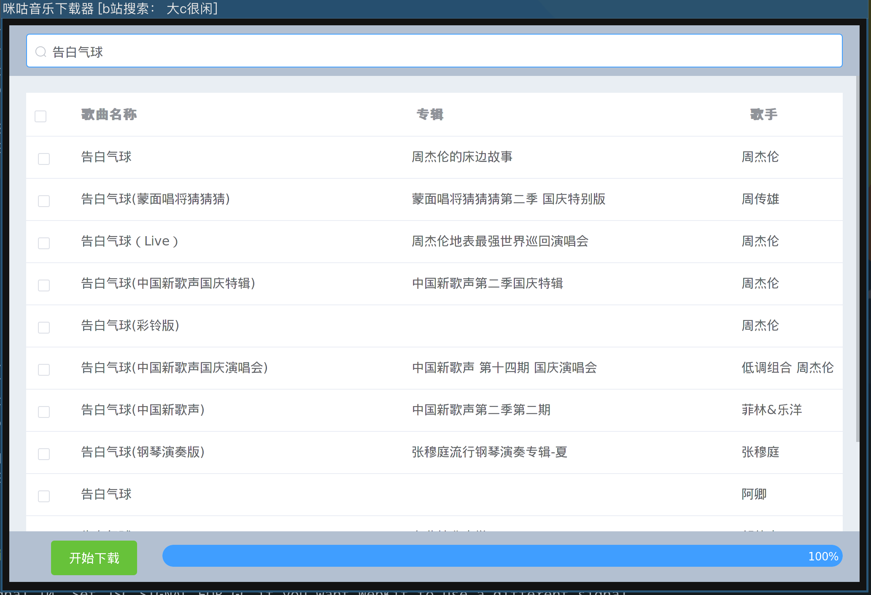Check the 蒙面唱将猜猜猜 song checkbox
The height and width of the screenshot is (595, 871).
[44, 201]
